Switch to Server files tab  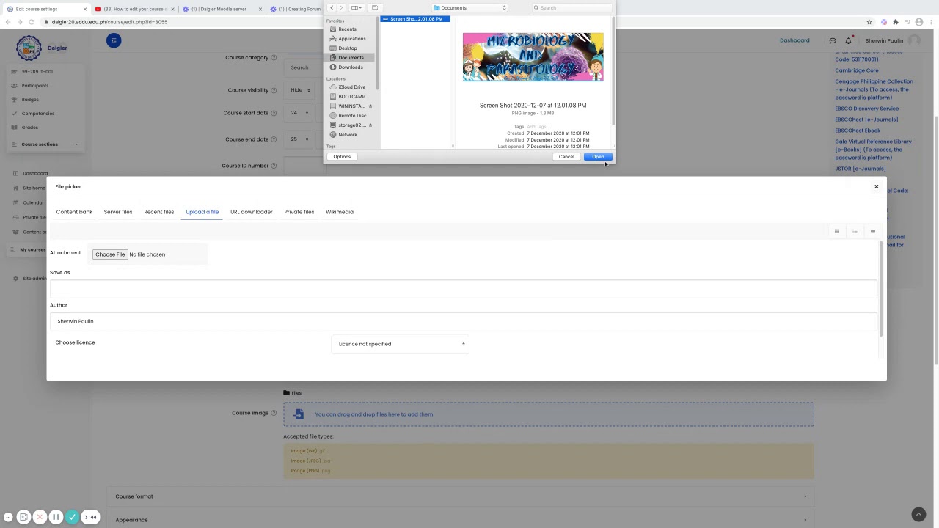118,212
